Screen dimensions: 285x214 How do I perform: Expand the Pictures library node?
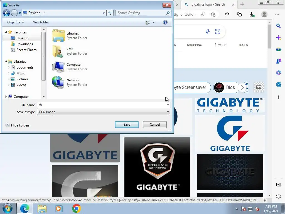click(x=9, y=79)
